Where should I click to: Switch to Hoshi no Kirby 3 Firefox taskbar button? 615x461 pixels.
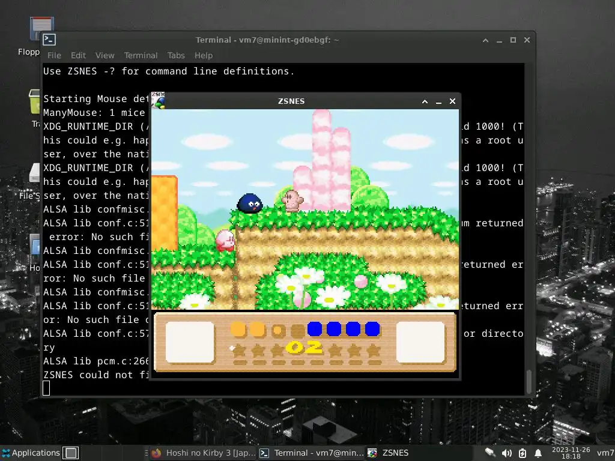point(203,453)
